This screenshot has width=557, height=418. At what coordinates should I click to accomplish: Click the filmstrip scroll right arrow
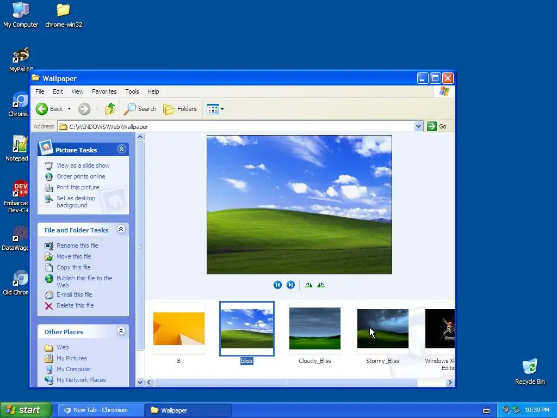click(450, 383)
